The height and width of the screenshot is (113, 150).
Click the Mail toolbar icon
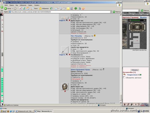56,9
